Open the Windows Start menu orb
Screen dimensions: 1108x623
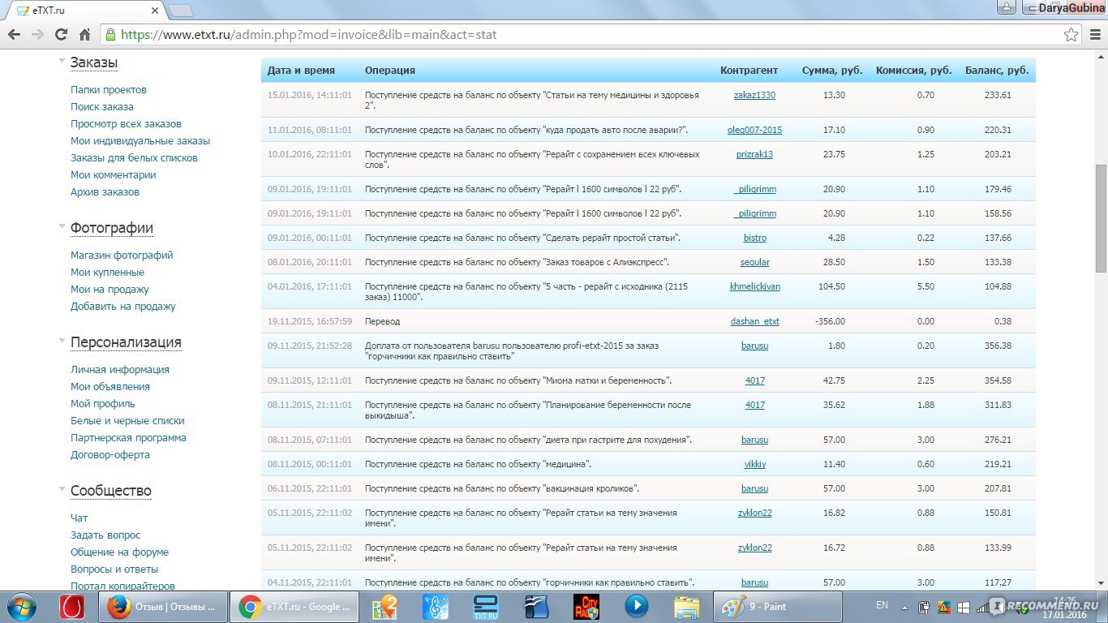[21, 606]
